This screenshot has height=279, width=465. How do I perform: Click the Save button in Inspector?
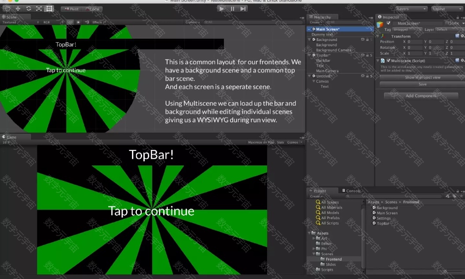[x=422, y=84]
